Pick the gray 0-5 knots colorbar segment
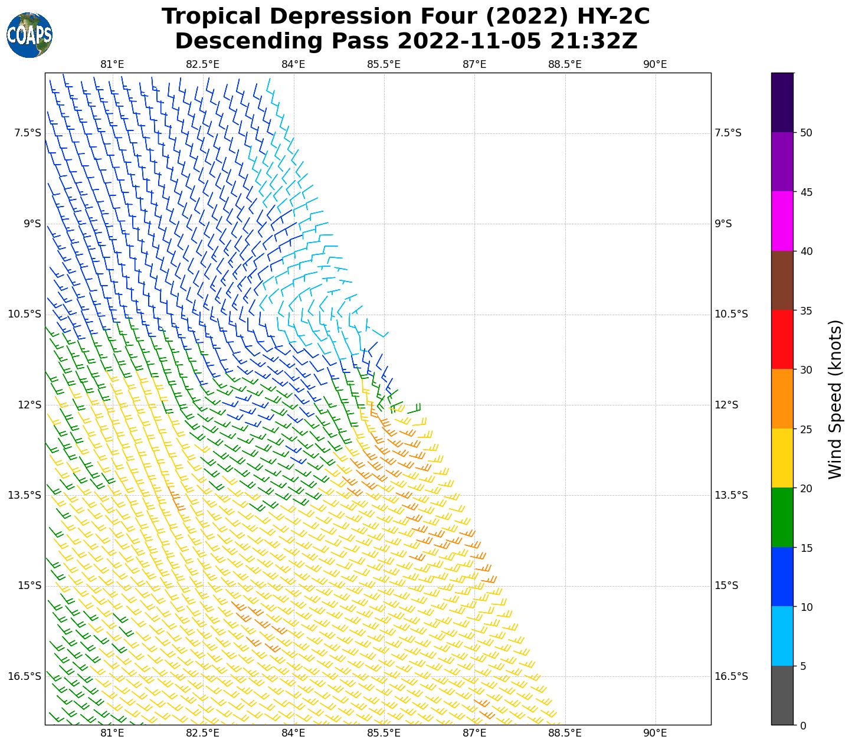Image resolution: width=852 pixels, height=746 pixels. [782, 695]
